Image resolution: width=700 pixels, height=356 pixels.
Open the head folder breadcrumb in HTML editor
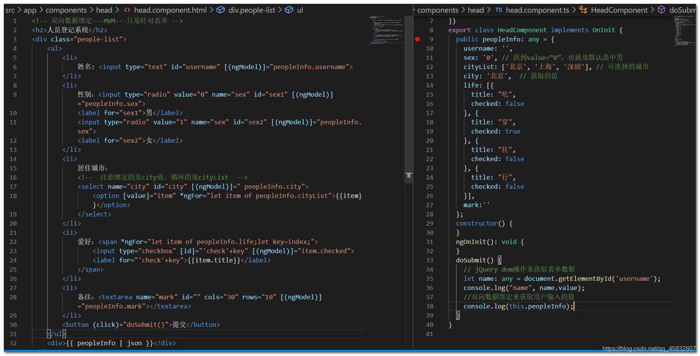point(104,10)
